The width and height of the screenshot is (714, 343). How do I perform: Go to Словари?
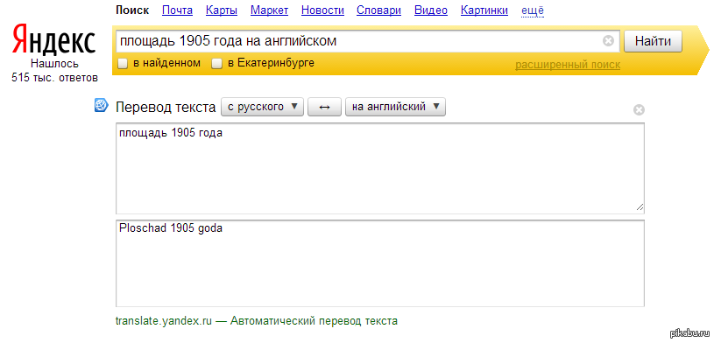[378, 10]
